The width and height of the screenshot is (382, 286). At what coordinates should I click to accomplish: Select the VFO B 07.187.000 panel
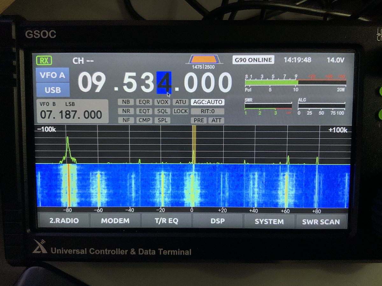point(73,111)
